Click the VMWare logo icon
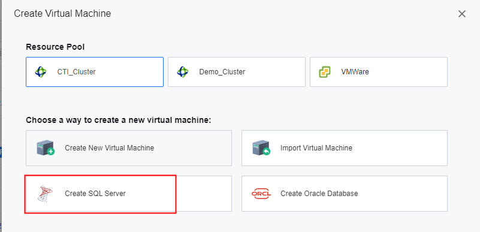This screenshot has width=480, height=232. [325, 72]
